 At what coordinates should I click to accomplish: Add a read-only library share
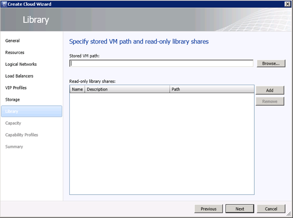[x=270, y=90]
